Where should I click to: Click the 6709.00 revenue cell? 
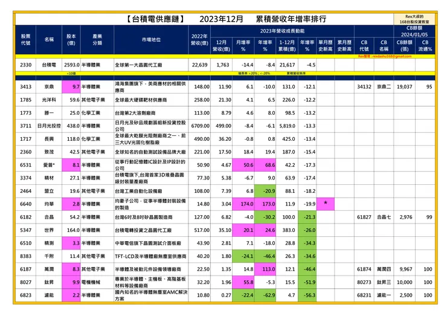pyautogui.click(x=199, y=126)
